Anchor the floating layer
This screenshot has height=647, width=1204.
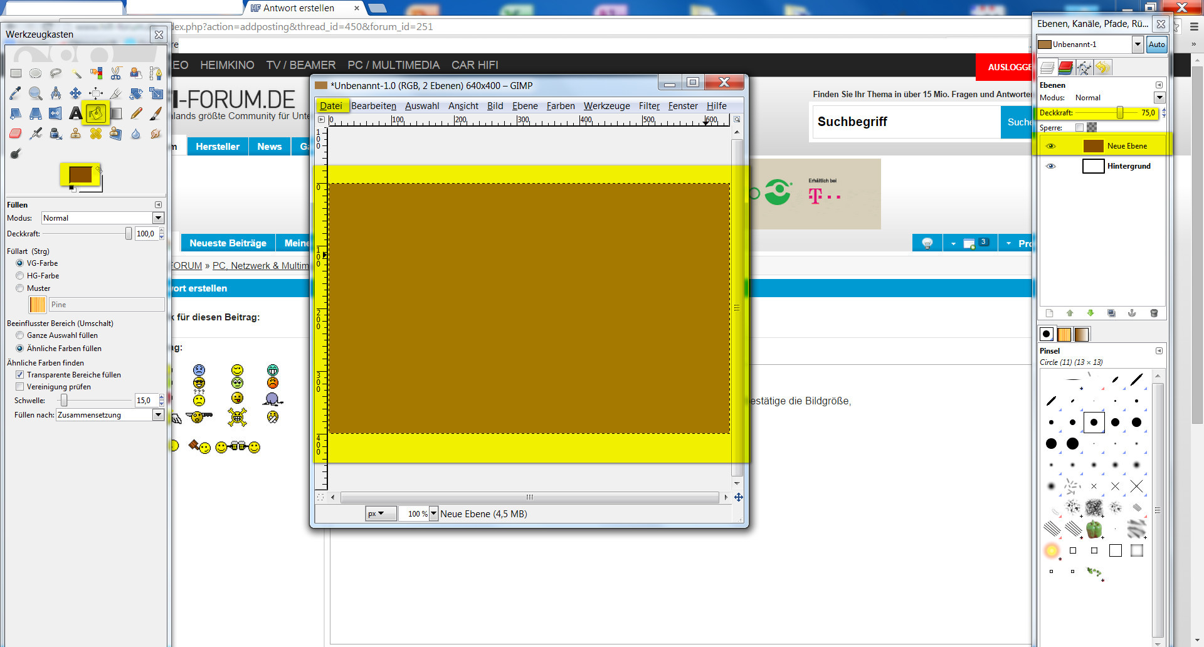tap(1133, 313)
